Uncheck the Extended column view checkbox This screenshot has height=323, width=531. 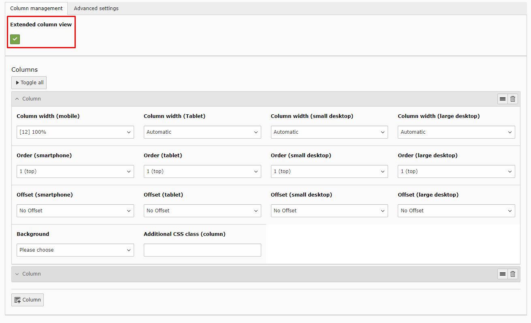(x=15, y=39)
